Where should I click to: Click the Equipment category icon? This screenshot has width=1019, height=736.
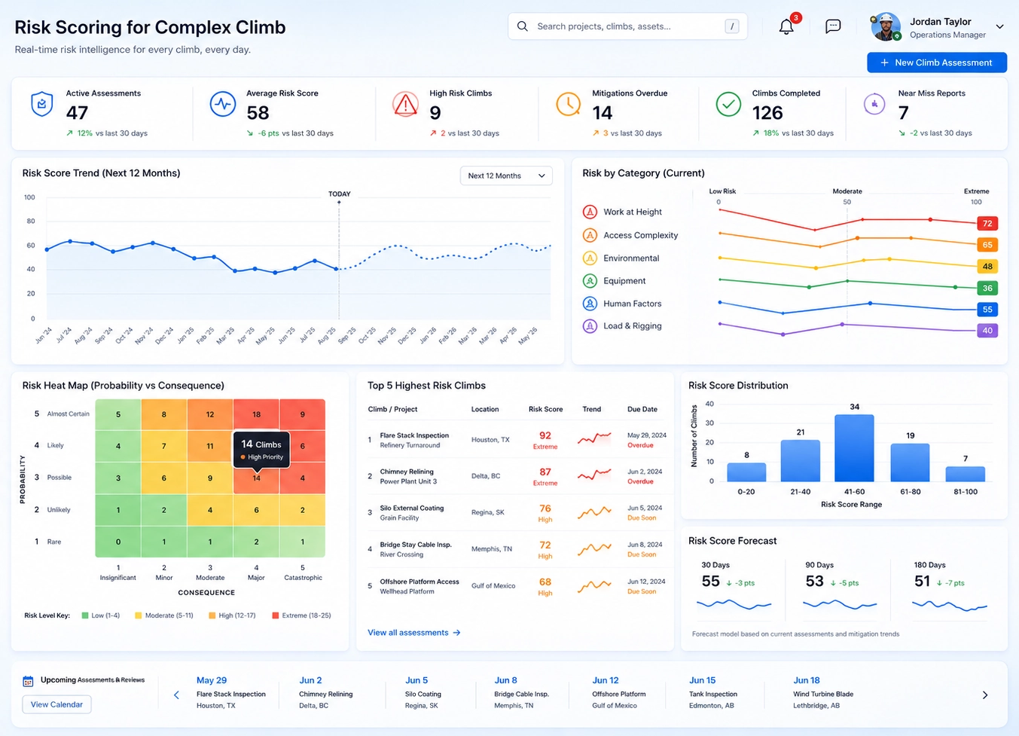pos(590,281)
